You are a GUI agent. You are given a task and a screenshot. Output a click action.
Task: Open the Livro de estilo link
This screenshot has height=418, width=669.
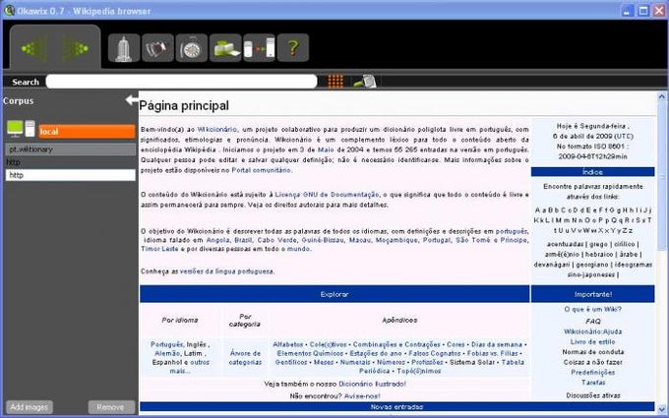(x=592, y=341)
